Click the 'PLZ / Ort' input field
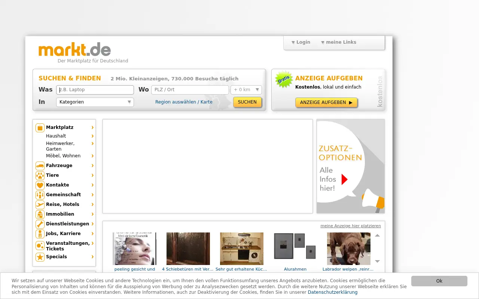 [x=190, y=90]
